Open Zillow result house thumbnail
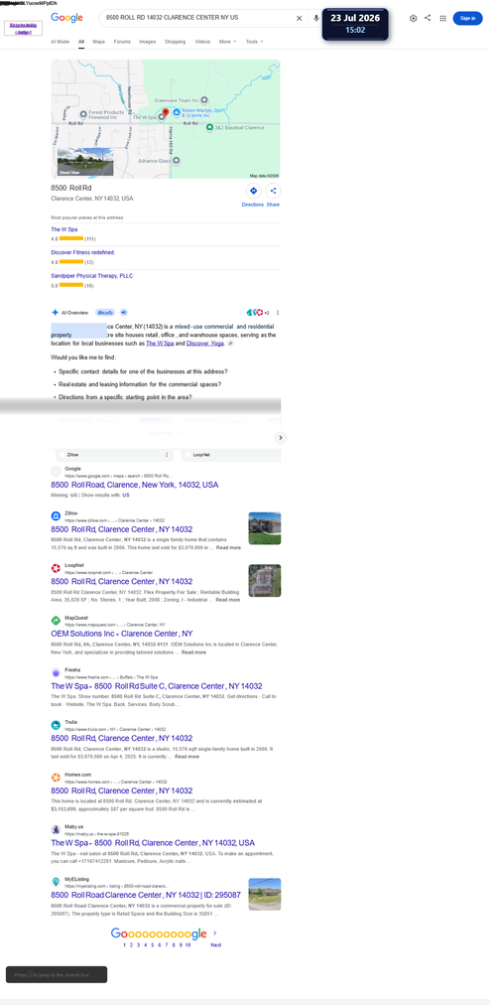This screenshot has height=1005, width=496. tap(264, 528)
